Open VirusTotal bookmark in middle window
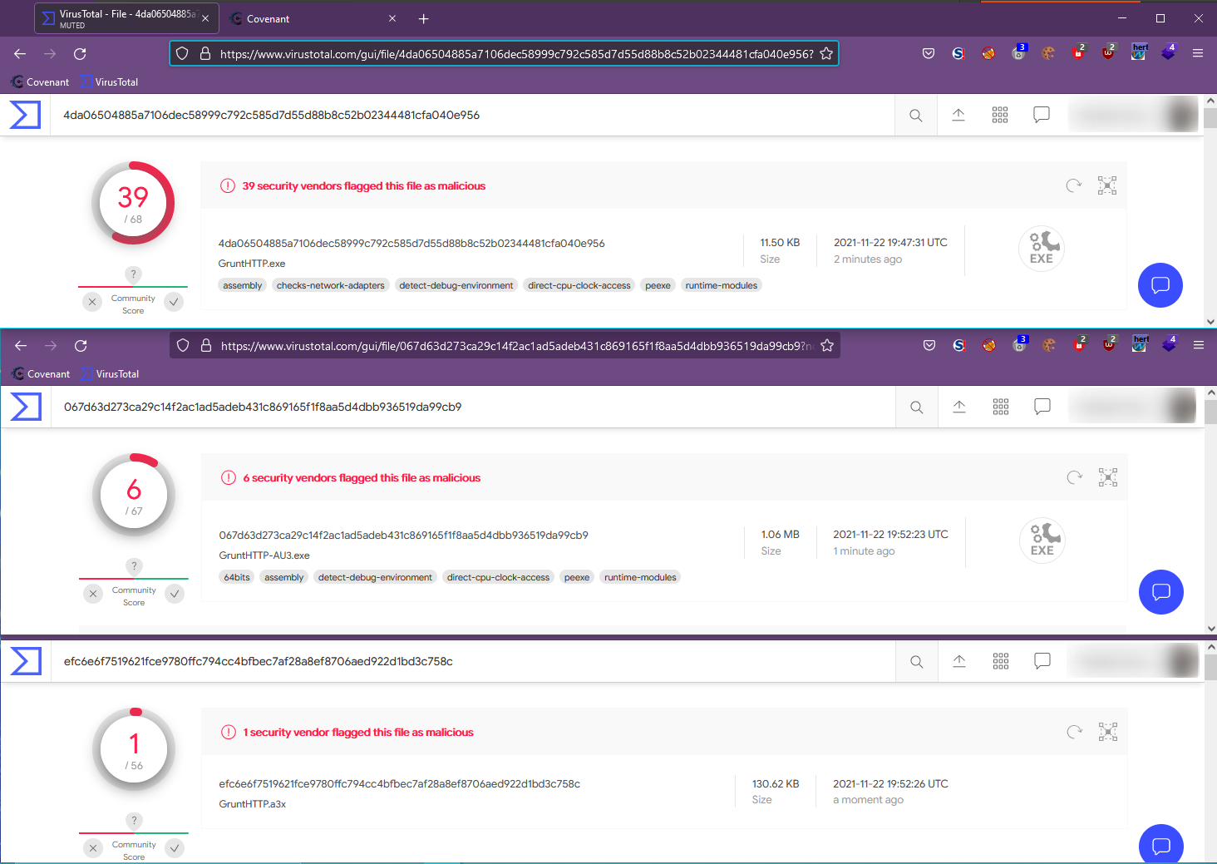This screenshot has height=864, width=1217. (111, 374)
